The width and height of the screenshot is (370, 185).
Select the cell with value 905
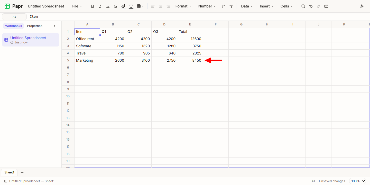139,53
